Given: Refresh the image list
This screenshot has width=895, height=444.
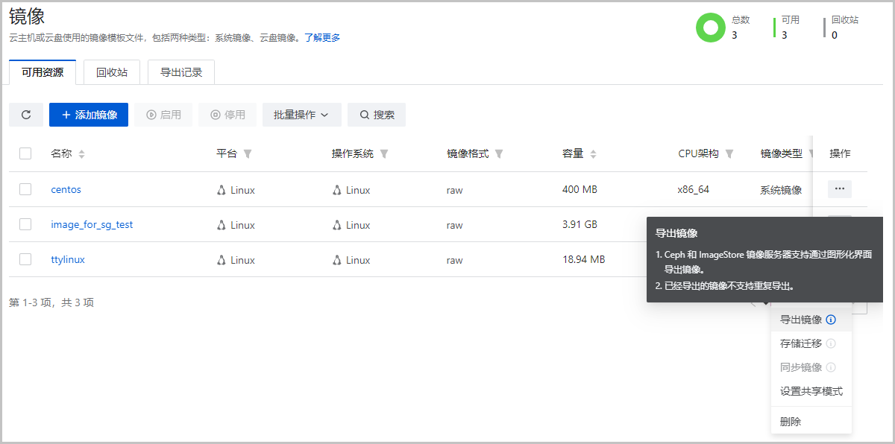Looking at the screenshot, I should pyautogui.click(x=26, y=115).
